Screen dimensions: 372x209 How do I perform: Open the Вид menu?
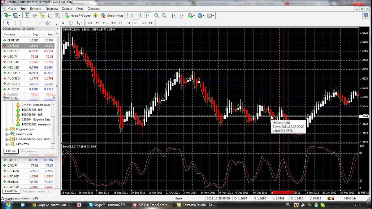[x=23, y=9]
